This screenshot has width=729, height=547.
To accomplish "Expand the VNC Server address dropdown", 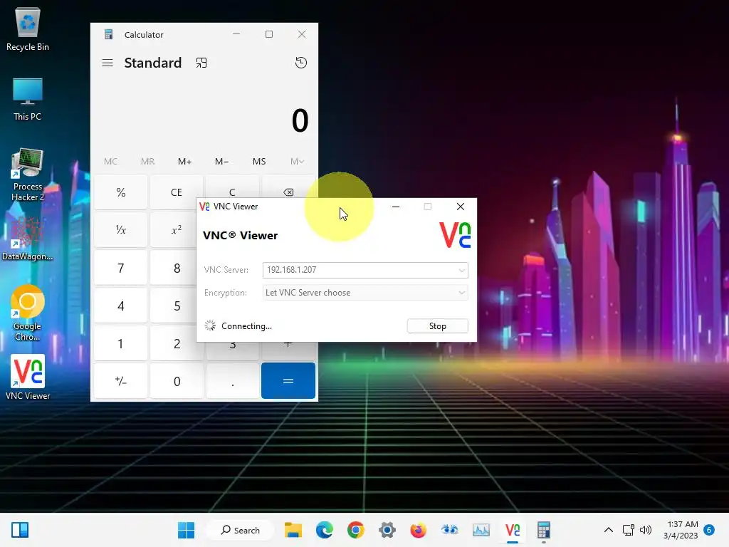I will point(461,270).
